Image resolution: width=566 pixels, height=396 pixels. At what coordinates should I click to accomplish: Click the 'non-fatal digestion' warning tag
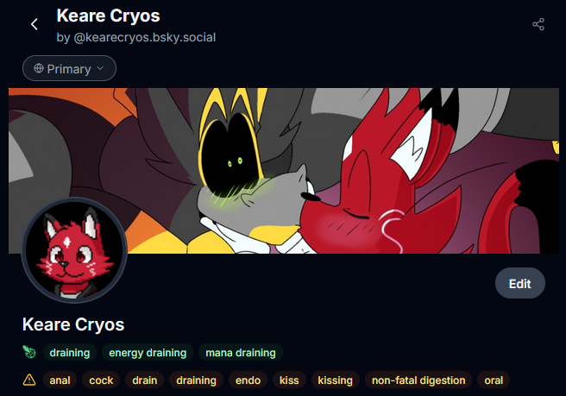418,380
